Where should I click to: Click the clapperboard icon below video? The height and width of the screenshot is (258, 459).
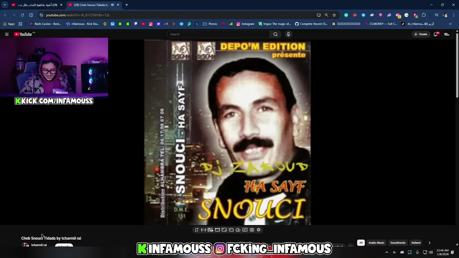point(217,230)
